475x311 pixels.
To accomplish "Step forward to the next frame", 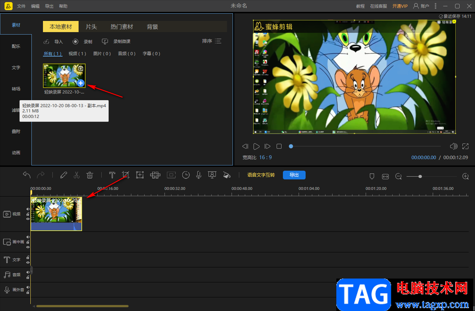I will point(268,146).
